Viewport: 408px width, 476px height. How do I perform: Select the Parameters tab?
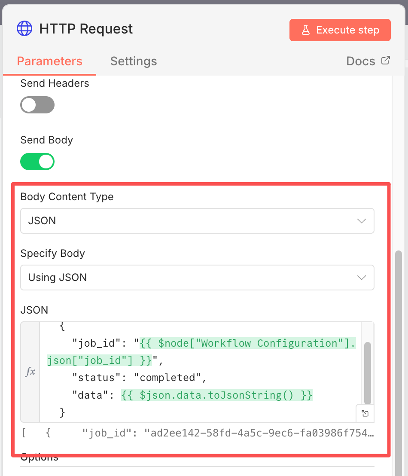click(49, 61)
